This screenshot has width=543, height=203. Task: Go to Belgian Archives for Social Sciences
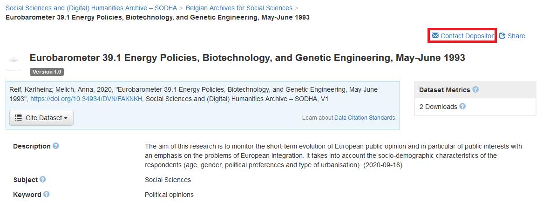coord(239,8)
